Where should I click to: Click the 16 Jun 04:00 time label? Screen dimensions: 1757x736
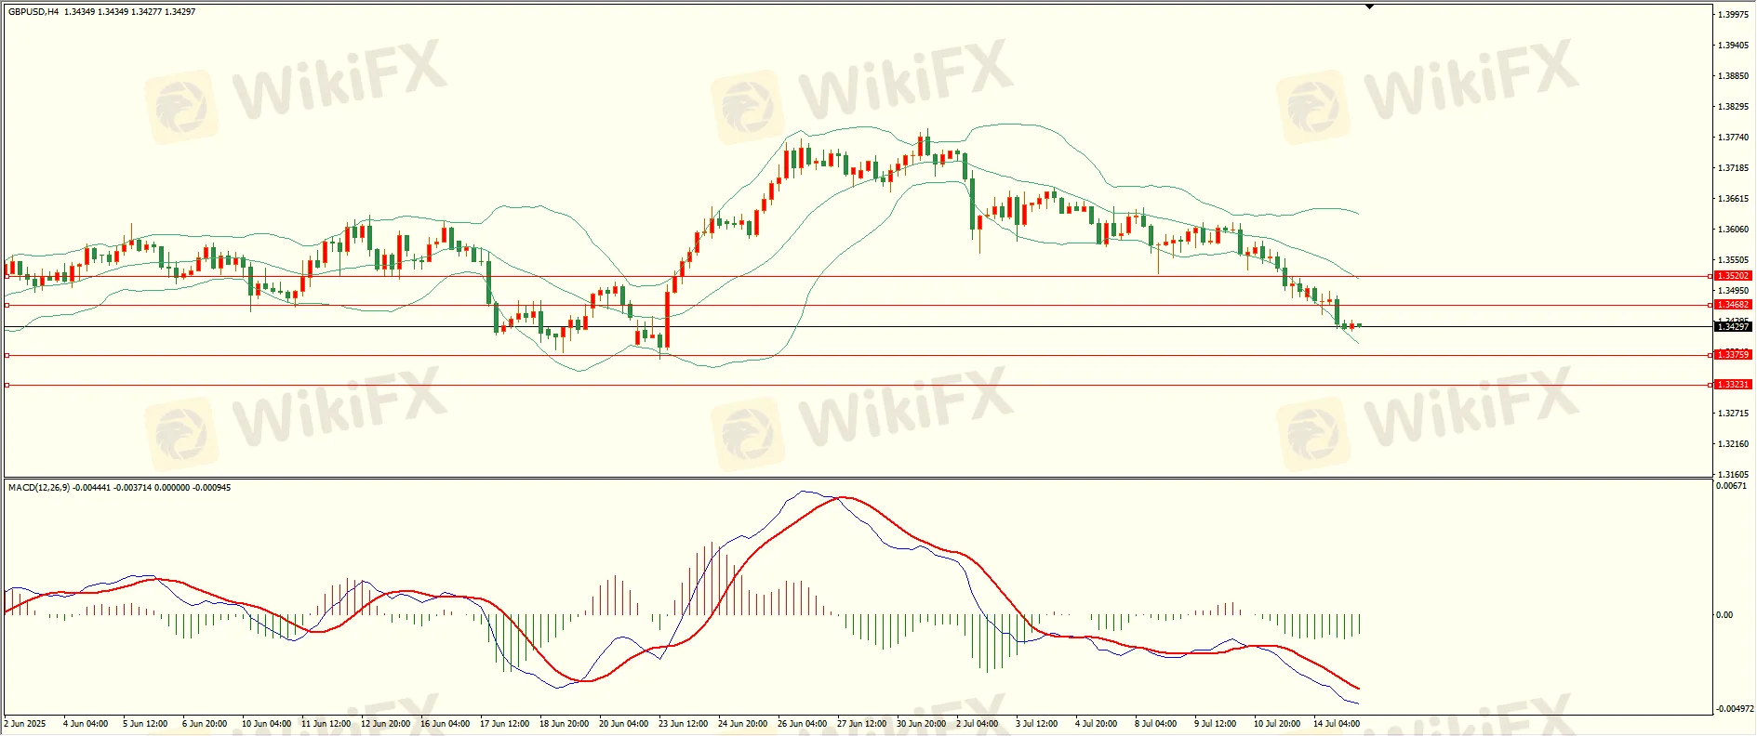[x=445, y=724]
